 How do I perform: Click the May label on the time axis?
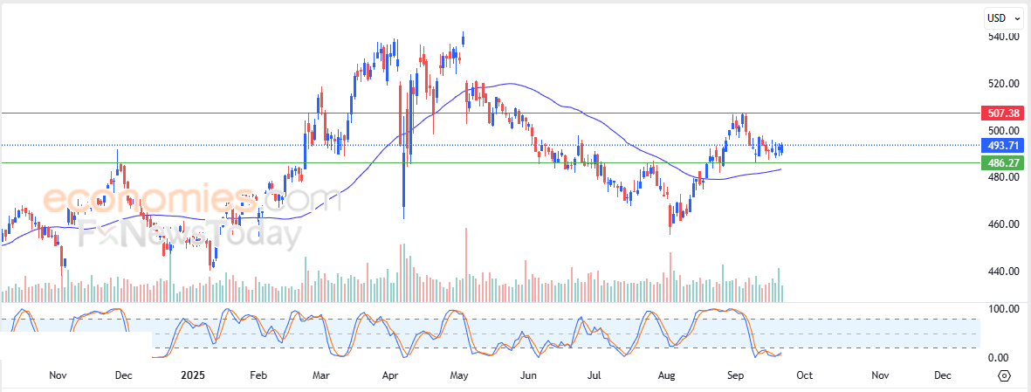pos(459,375)
